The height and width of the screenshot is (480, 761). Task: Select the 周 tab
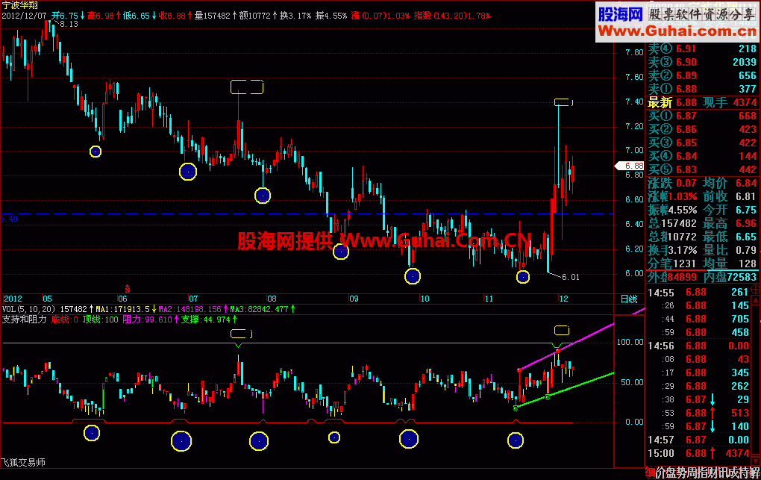point(692,473)
